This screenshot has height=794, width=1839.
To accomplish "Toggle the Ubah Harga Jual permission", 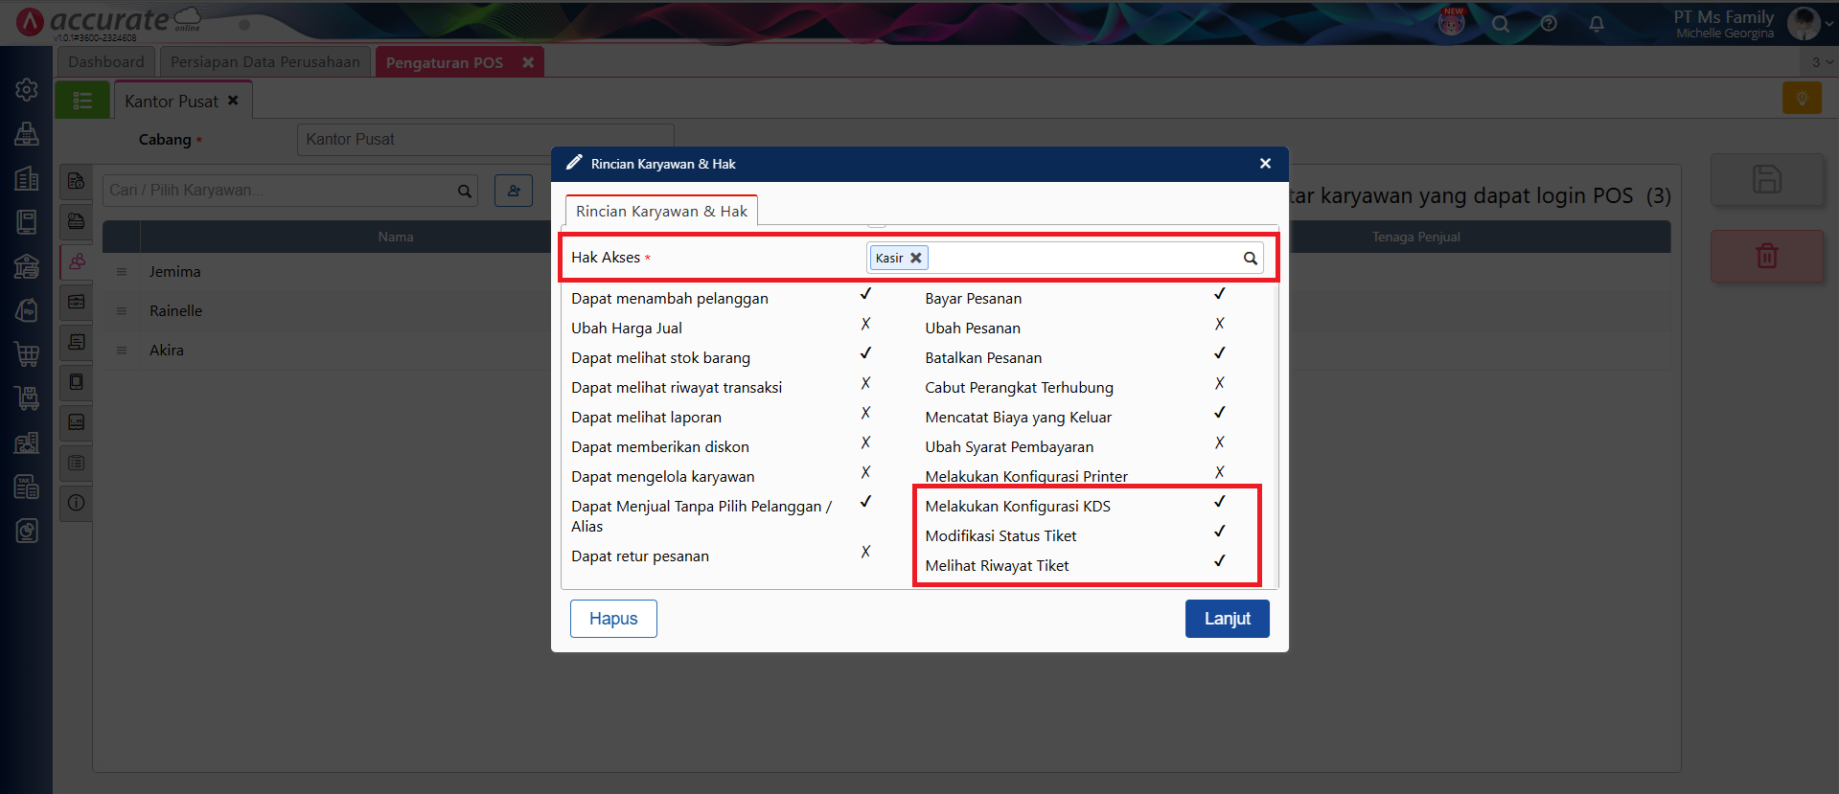I will pyautogui.click(x=865, y=325).
